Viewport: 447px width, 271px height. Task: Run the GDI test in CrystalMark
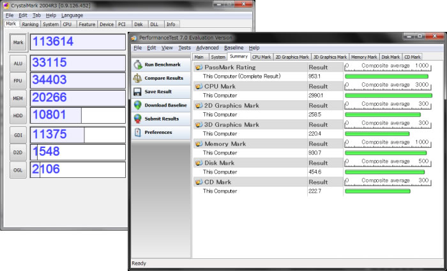coord(18,135)
